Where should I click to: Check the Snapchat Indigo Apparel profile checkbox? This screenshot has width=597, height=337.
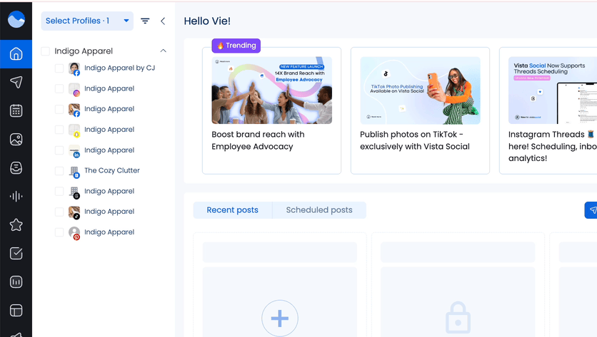(x=59, y=130)
